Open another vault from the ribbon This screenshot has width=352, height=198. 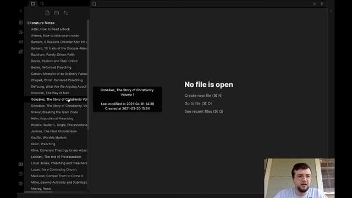tap(21, 164)
